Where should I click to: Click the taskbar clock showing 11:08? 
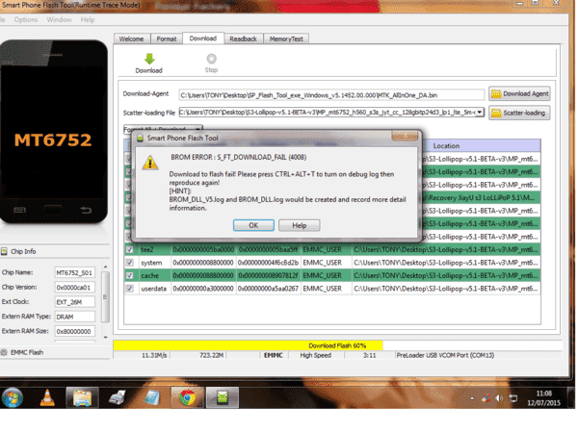[544, 398]
